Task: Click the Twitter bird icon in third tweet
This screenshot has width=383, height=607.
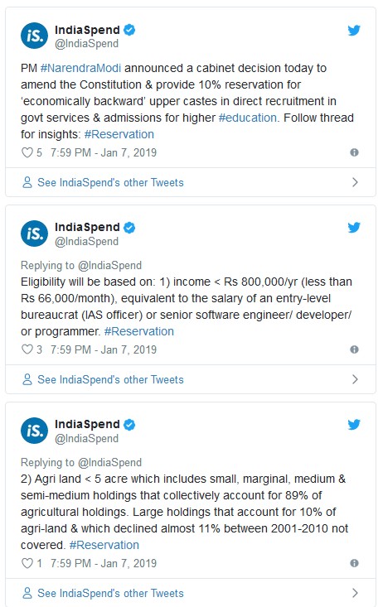Action: click(354, 424)
